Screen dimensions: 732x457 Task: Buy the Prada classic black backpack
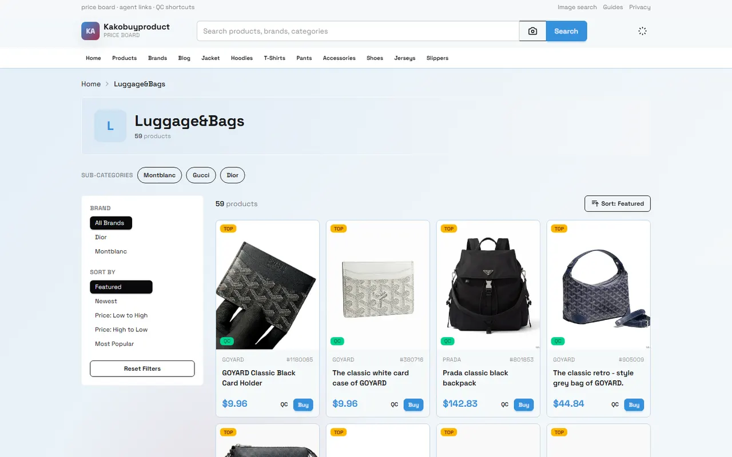coord(524,404)
